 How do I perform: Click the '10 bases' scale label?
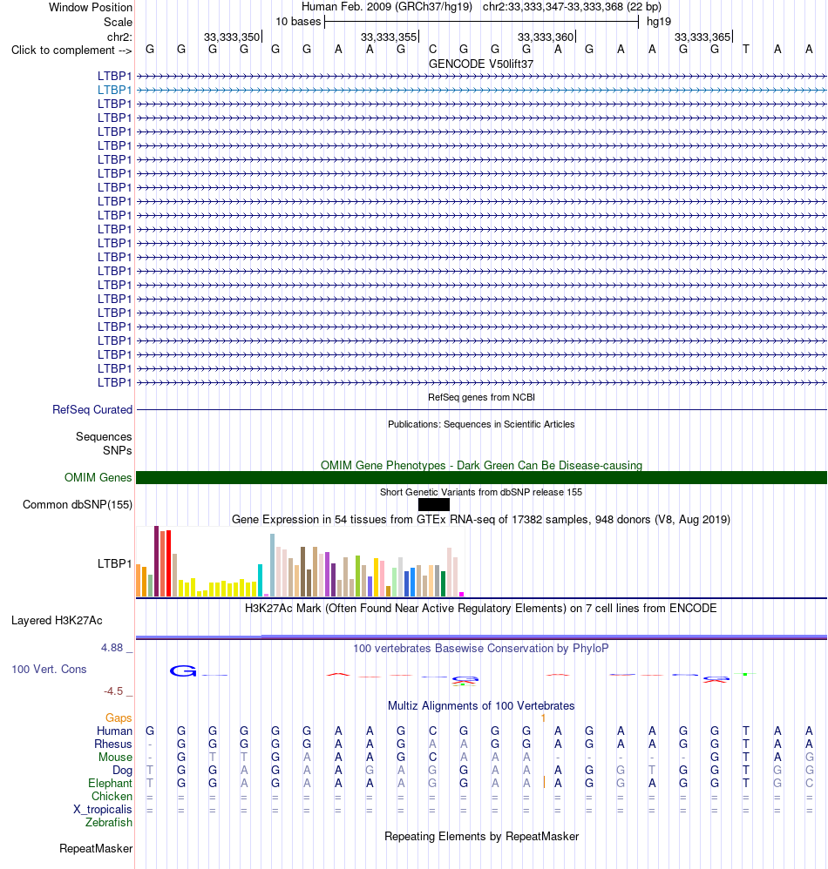(x=298, y=22)
